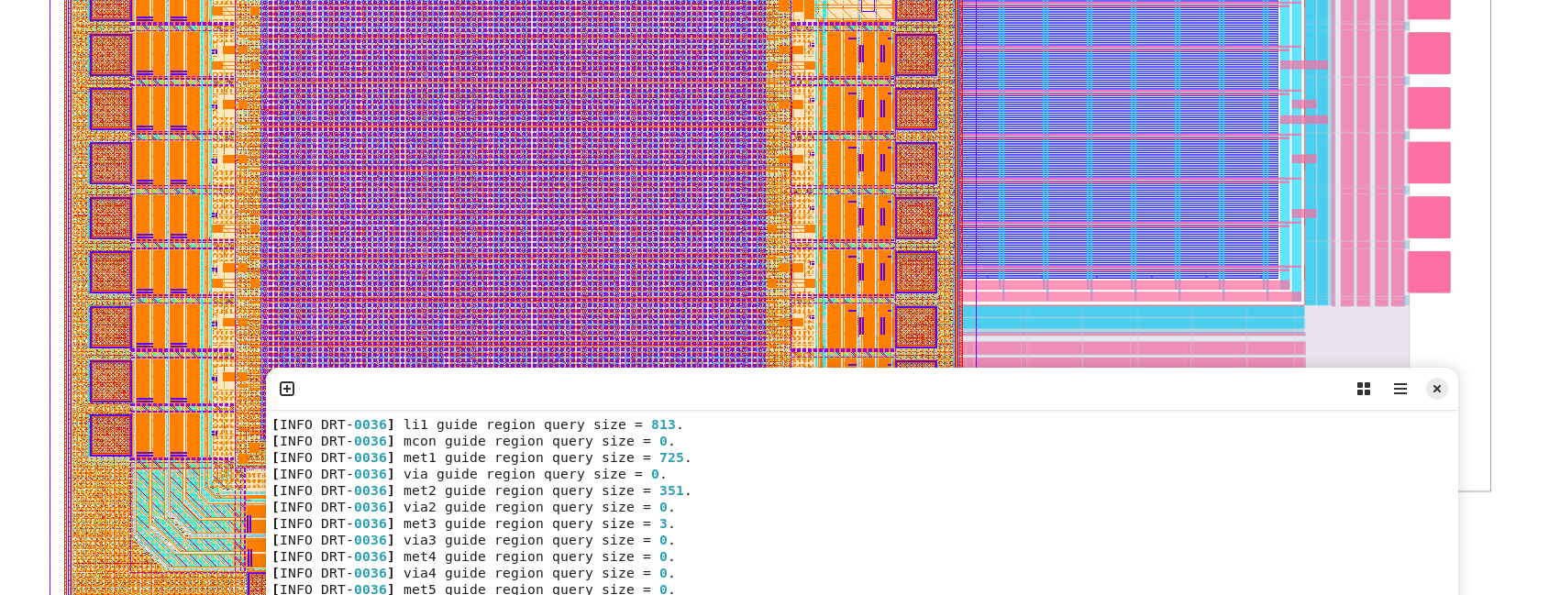The width and height of the screenshot is (1549, 595).
Task: Click the via2 guide region log line
Action: (473, 507)
